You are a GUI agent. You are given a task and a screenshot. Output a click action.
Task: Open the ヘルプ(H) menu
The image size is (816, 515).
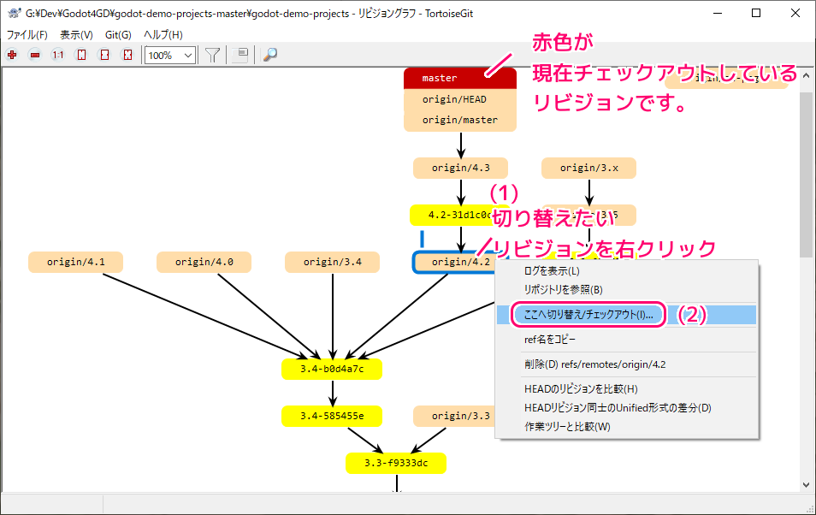pos(163,35)
